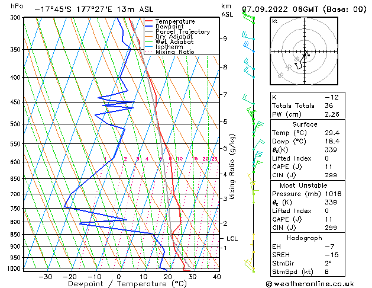Click the "9" km altitude label

click(x=225, y=39)
